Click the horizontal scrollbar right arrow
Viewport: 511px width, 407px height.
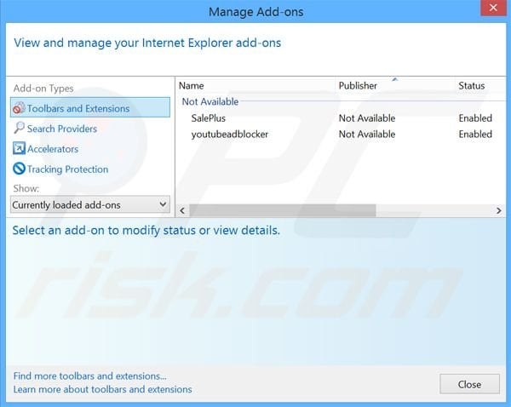pyautogui.click(x=498, y=210)
